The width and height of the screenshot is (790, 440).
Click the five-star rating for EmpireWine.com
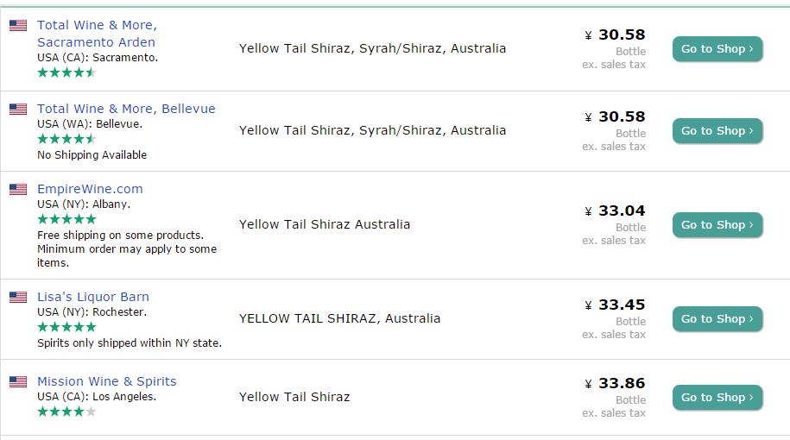tap(66, 219)
